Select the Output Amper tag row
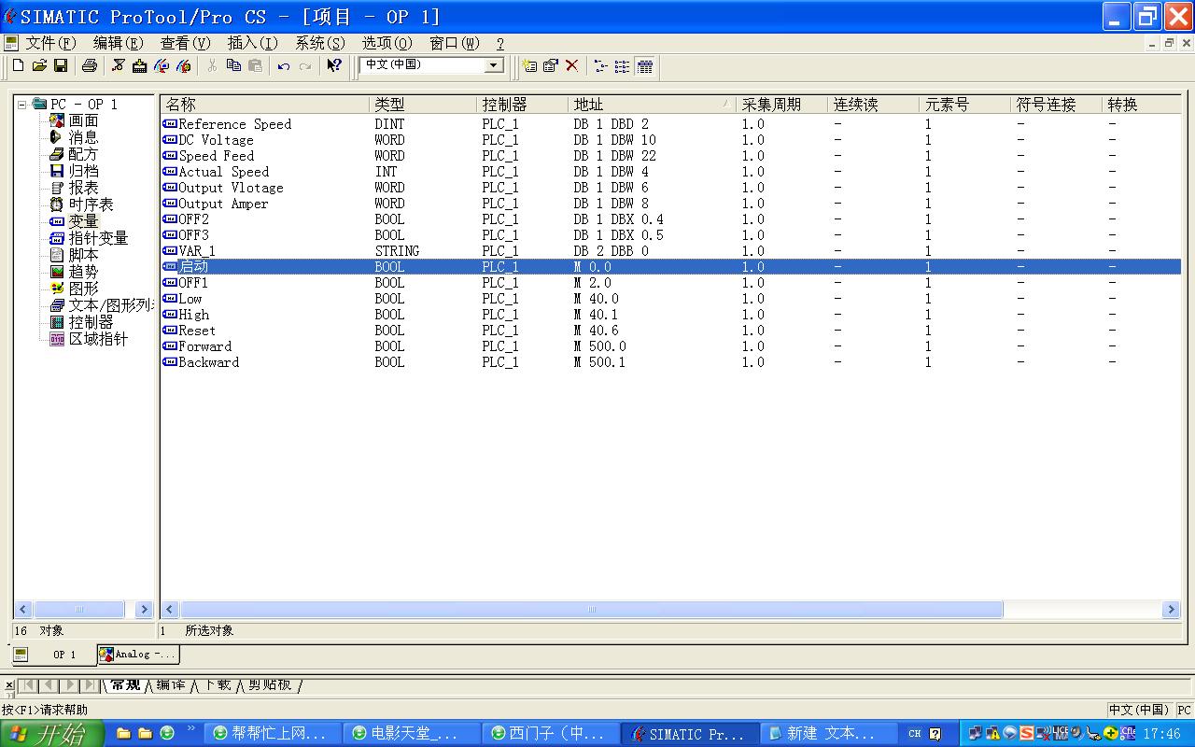This screenshot has height=747, width=1195. [x=669, y=204]
